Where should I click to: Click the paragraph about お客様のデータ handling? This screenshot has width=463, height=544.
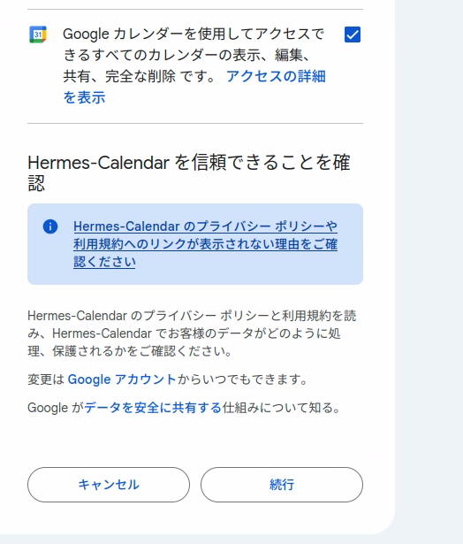tap(192, 333)
